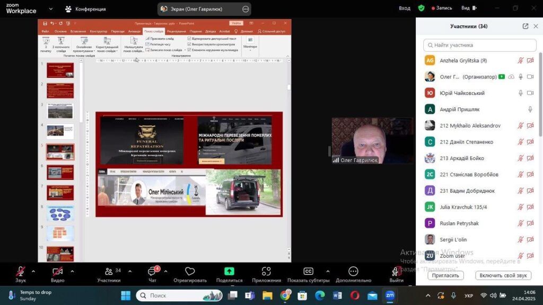543x305 pixels.
Task: Open the Apps (Приложения) icon
Action: click(x=266, y=272)
